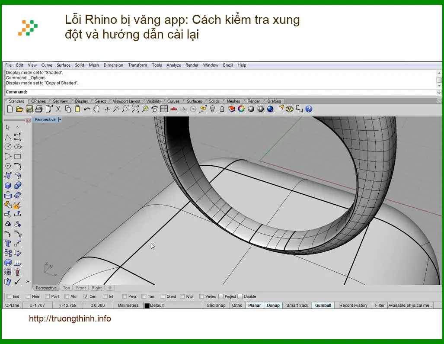Open Layers via the layer stack icon
This screenshot has height=344, width=444.
[232, 109]
